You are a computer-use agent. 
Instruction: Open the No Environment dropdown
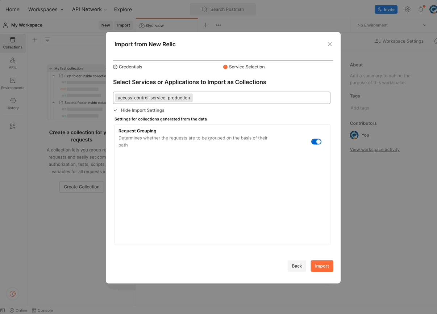click(x=392, y=25)
